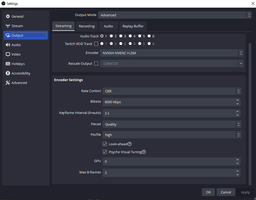This screenshot has width=256, height=200.
Task: Open the Preset dropdown
Action: pyautogui.click(x=170, y=124)
